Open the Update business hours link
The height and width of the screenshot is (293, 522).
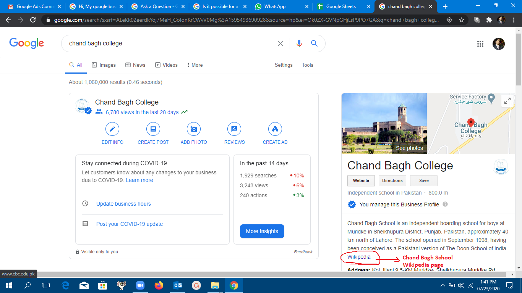point(123,204)
